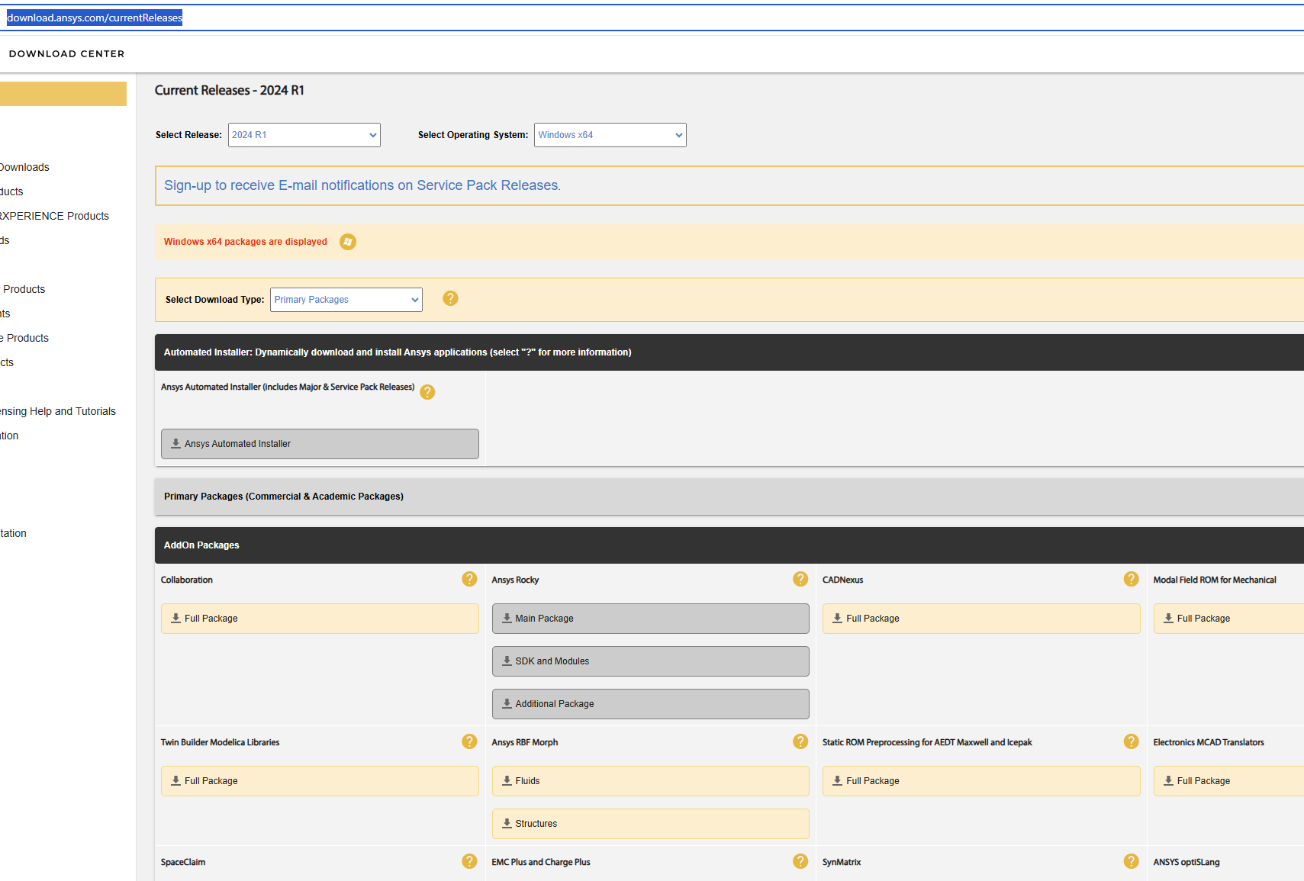Open Licensing Help and Tutorials sidebar item
This screenshot has height=881, width=1304.
58,411
